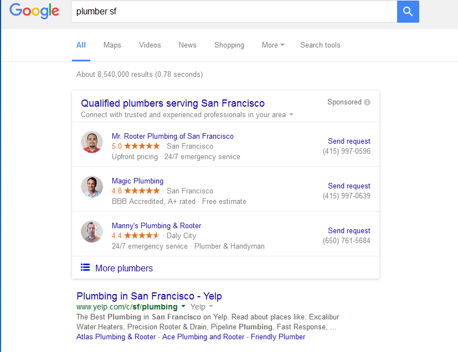Open the gray Yelp source dropdown arrow
Viewport: 458px width, 352px height.
pos(211,307)
